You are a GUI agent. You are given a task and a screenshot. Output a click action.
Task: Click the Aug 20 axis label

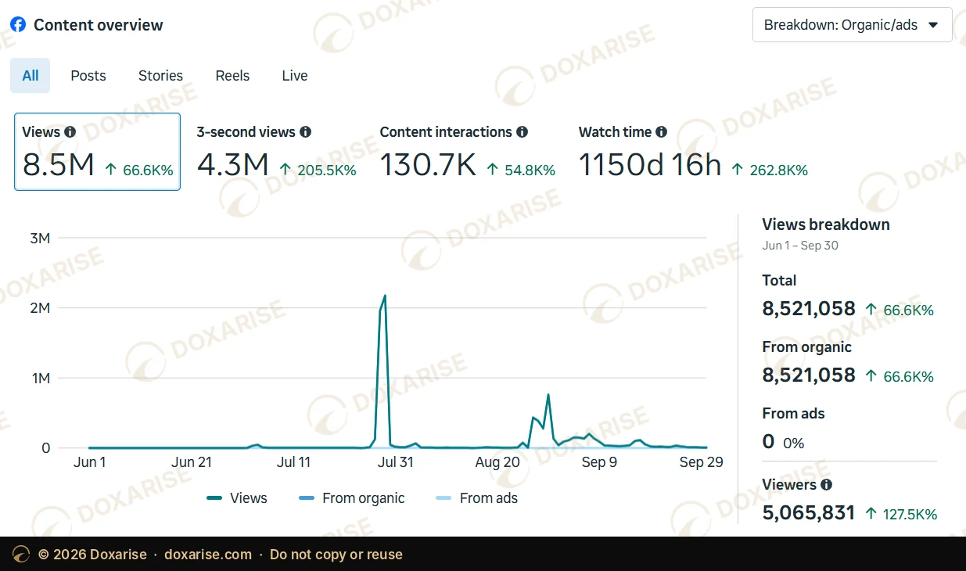tap(497, 462)
